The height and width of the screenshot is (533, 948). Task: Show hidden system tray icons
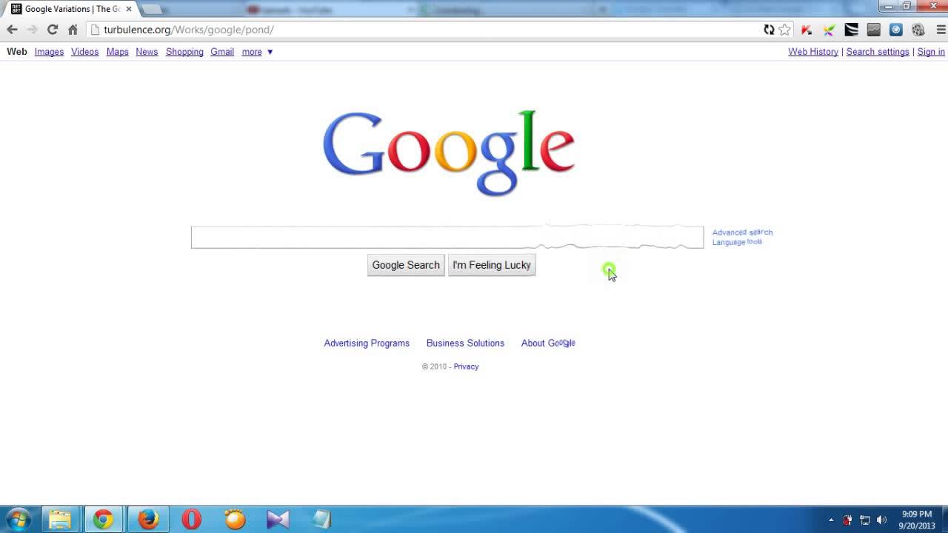tap(831, 520)
